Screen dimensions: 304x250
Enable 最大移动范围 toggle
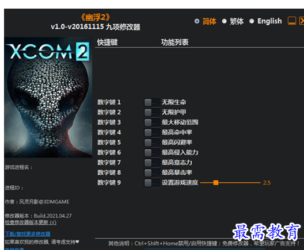pyautogui.click(x=152, y=122)
